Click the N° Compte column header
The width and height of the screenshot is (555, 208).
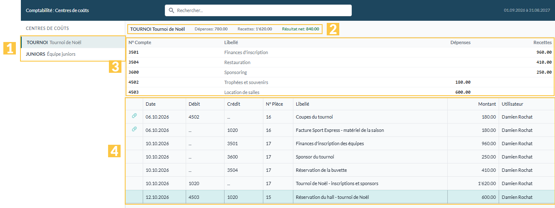point(140,42)
